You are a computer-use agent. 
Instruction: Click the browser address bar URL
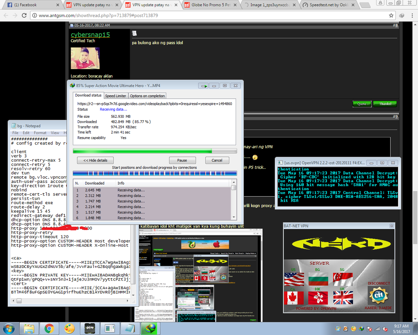(x=98, y=16)
